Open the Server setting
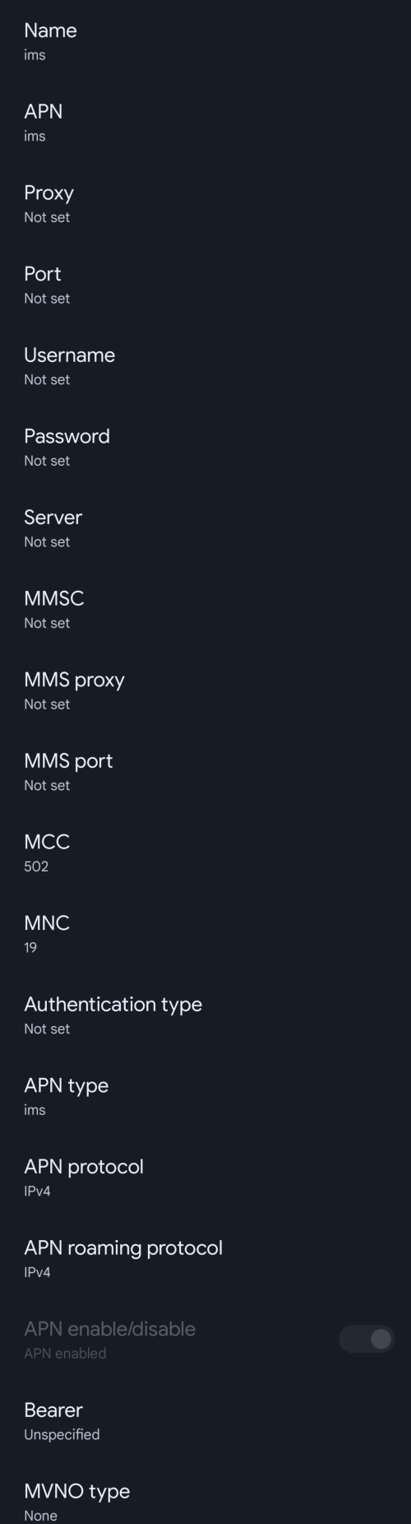Screen dimensions: 411x1524 pyautogui.click(x=205, y=528)
